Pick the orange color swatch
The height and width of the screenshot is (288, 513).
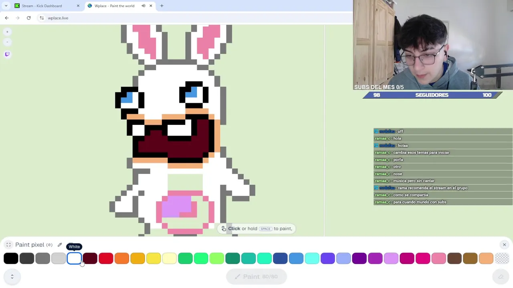122,258
